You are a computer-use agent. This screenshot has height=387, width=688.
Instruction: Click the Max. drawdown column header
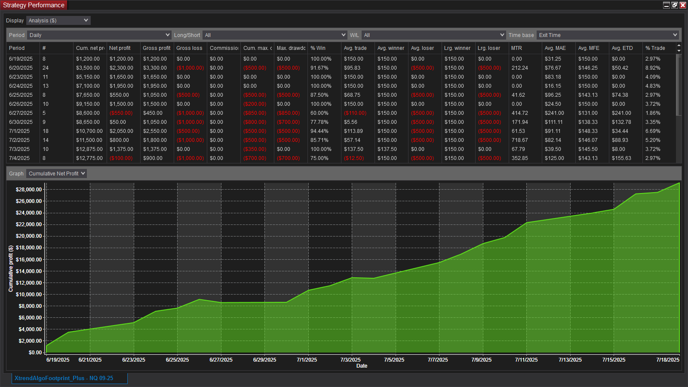click(291, 48)
